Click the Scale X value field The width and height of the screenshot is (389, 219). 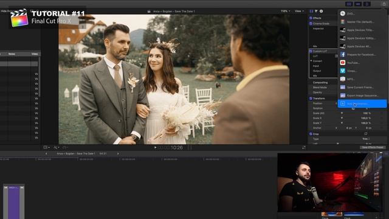click(366, 118)
